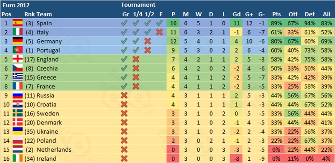Click the Pts column header
The height and width of the screenshot is (163, 335).
[x=277, y=14]
